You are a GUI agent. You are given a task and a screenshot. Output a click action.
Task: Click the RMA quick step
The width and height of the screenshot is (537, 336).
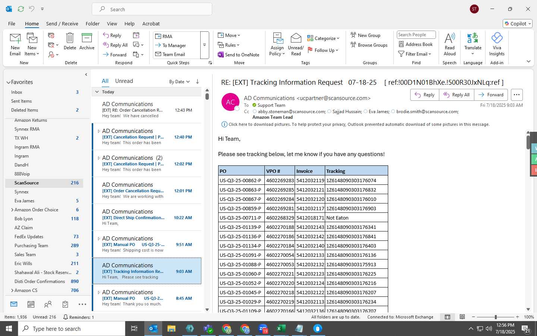(x=177, y=36)
